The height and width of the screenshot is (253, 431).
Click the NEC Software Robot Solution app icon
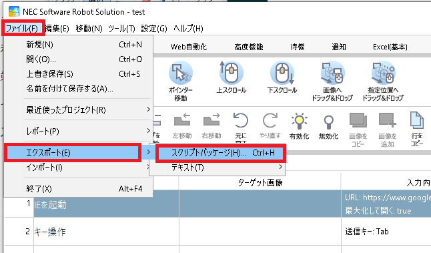tap(14, 11)
